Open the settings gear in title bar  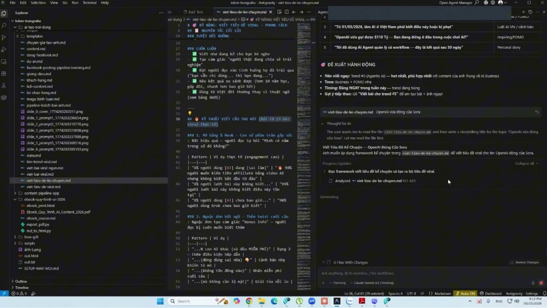(x=493, y=3)
